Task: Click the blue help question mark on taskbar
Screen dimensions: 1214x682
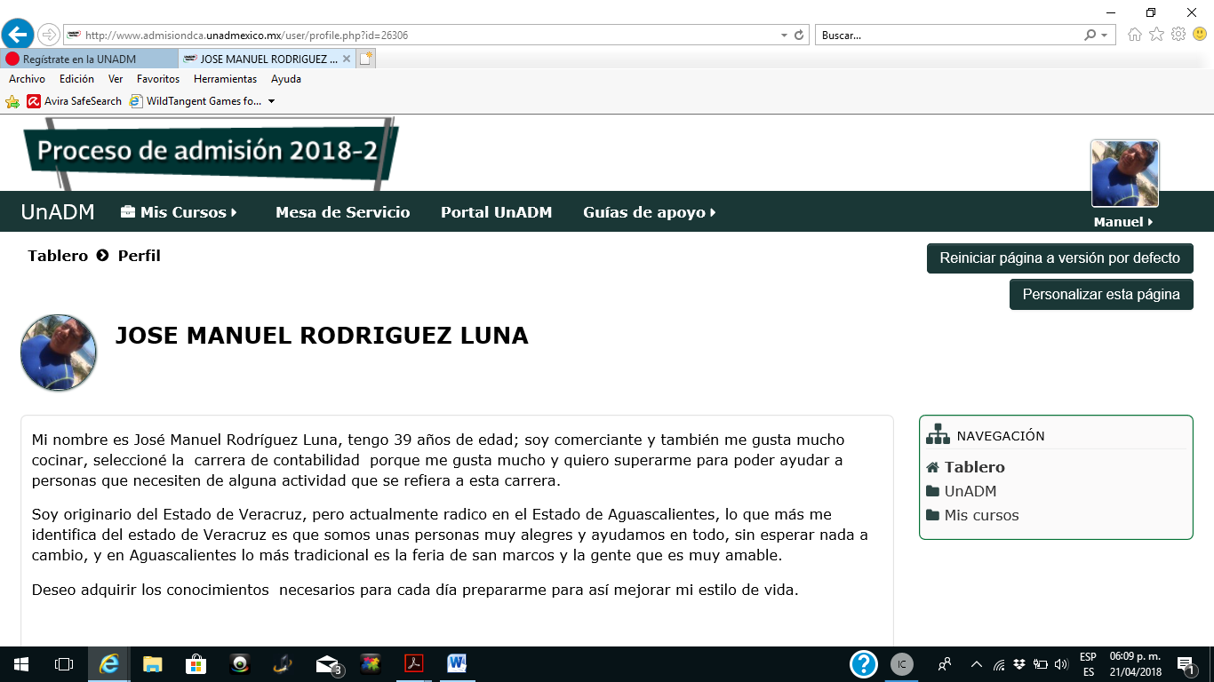Action: click(x=864, y=664)
